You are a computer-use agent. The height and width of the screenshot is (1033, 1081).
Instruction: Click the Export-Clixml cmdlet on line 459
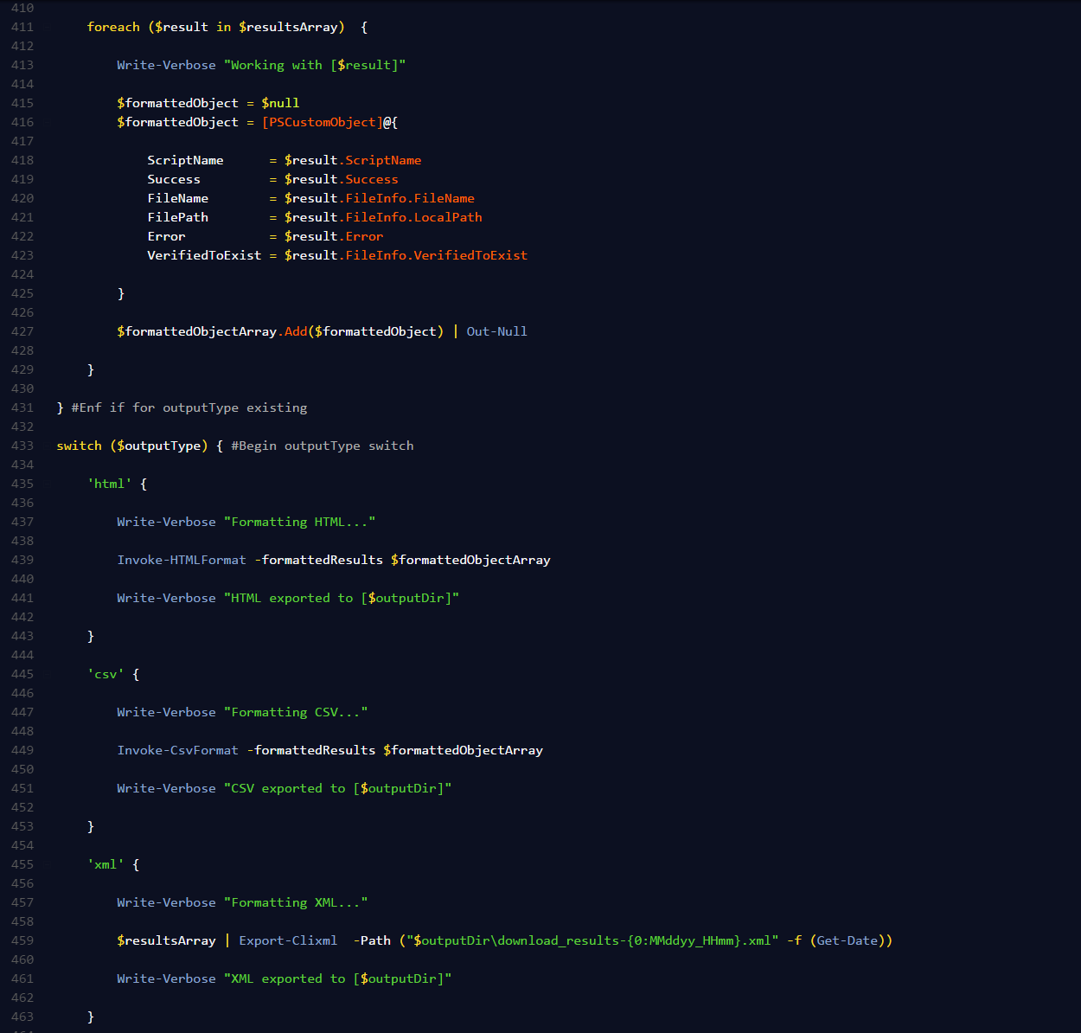tap(287, 940)
